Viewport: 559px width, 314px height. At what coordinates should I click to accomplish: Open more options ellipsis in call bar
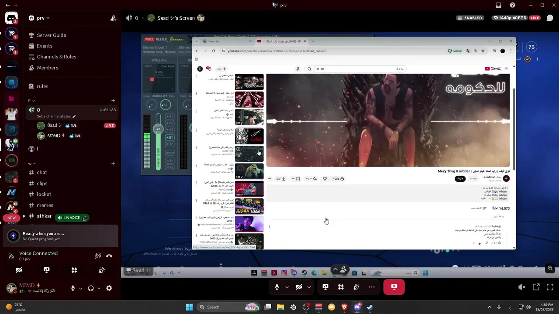372,287
